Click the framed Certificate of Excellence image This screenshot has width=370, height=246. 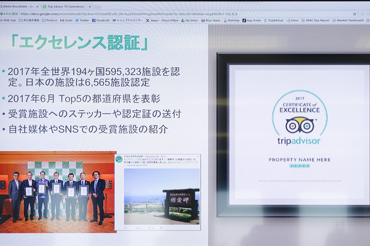293,135
